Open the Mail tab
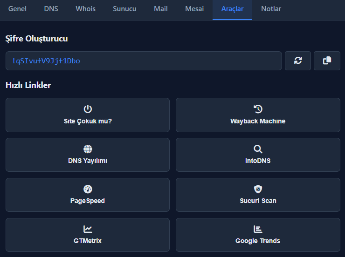This screenshot has height=257, width=345. coord(161,9)
